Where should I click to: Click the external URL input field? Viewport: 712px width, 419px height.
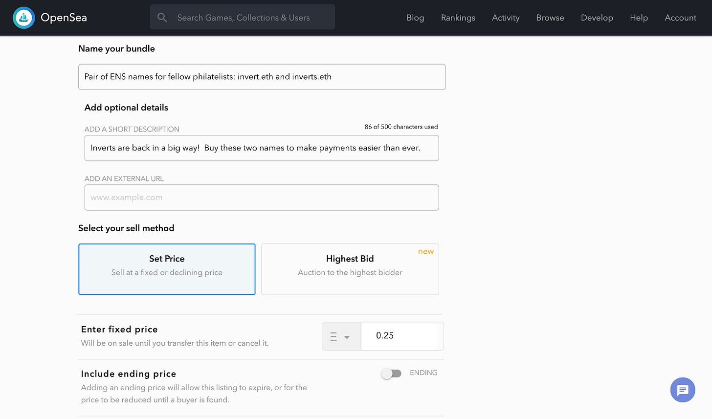(x=262, y=198)
